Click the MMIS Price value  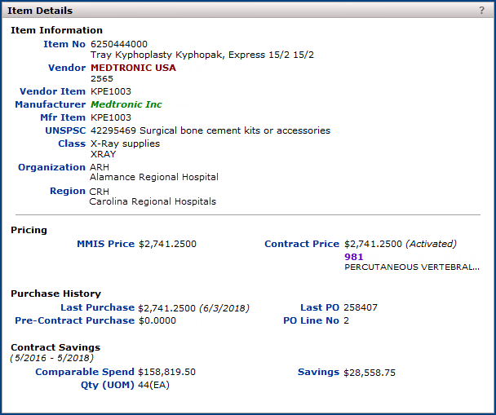pyautogui.click(x=167, y=244)
